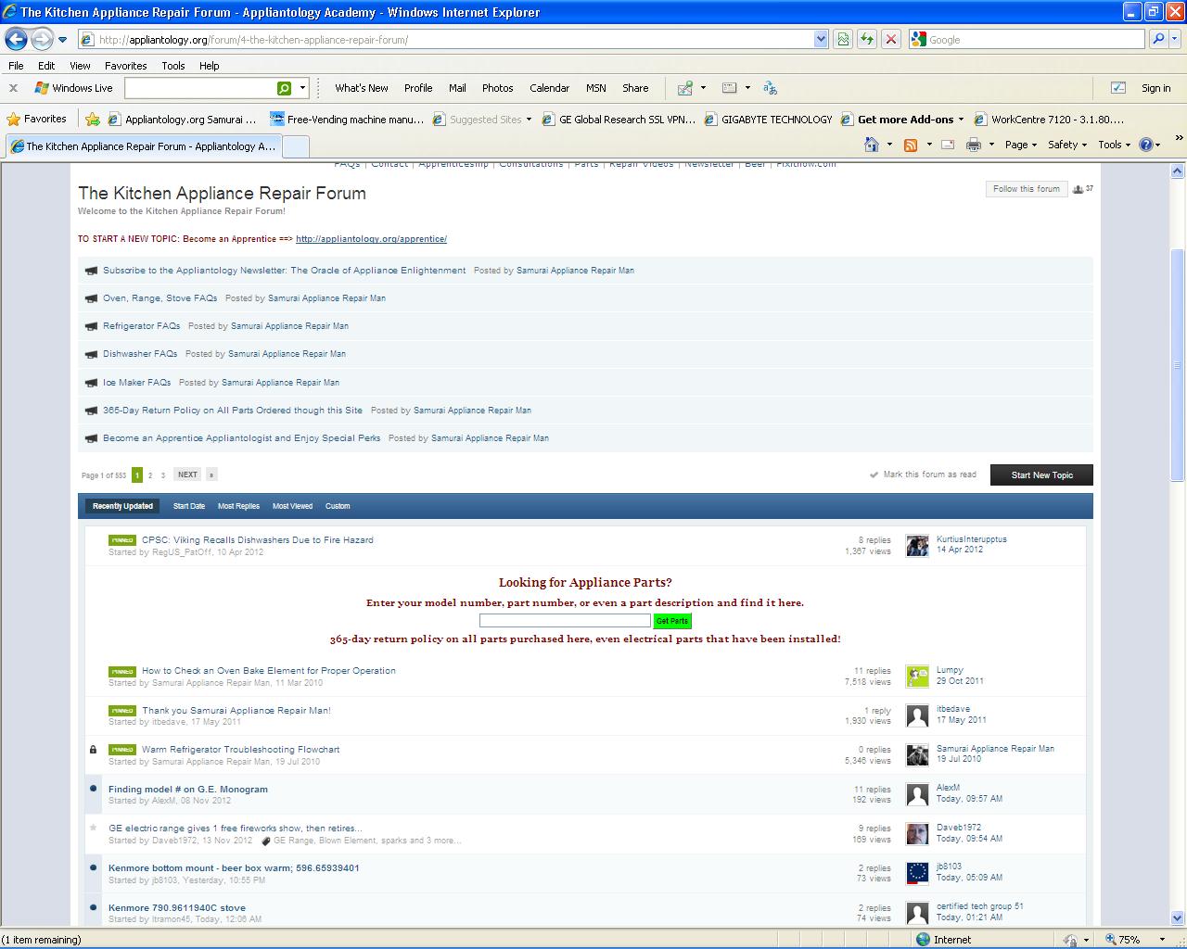Click the lock icon beside Warm Refrigerator topic
Viewport: 1187px width, 949px height.
[x=93, y=749]
